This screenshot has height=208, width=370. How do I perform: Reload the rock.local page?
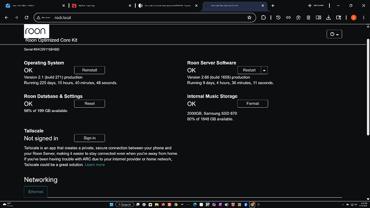[x=26, y=18]
